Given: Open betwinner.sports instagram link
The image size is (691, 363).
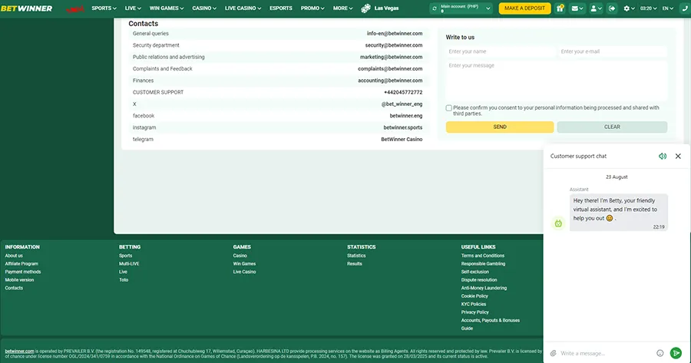Looking at the screenshot, I should tap(403, 127).
